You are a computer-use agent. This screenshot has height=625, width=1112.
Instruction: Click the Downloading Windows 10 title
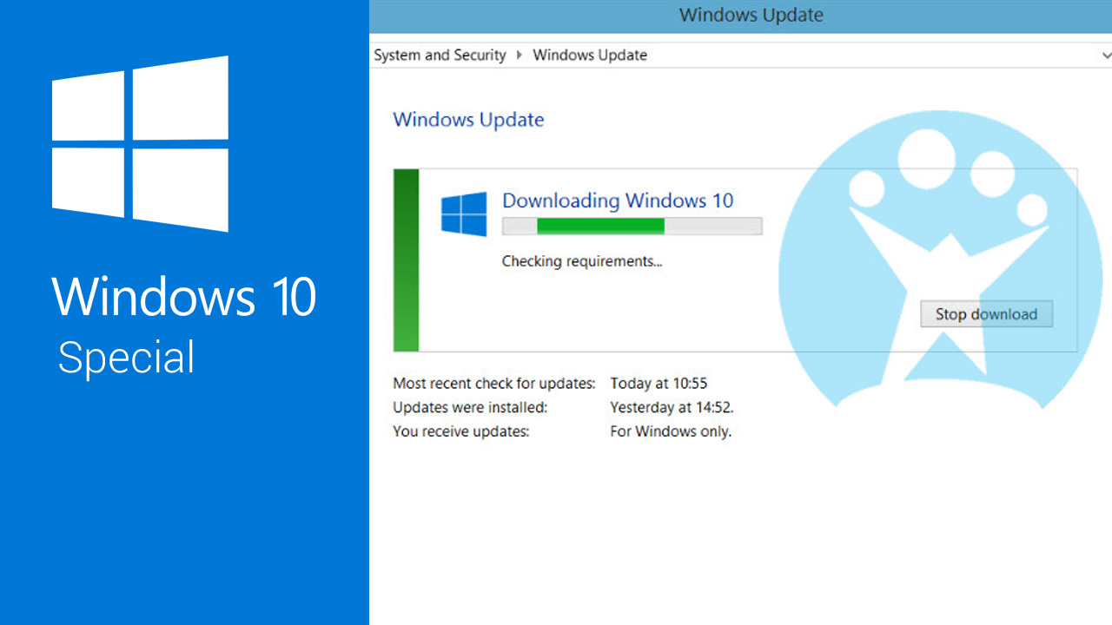[618, 201]
